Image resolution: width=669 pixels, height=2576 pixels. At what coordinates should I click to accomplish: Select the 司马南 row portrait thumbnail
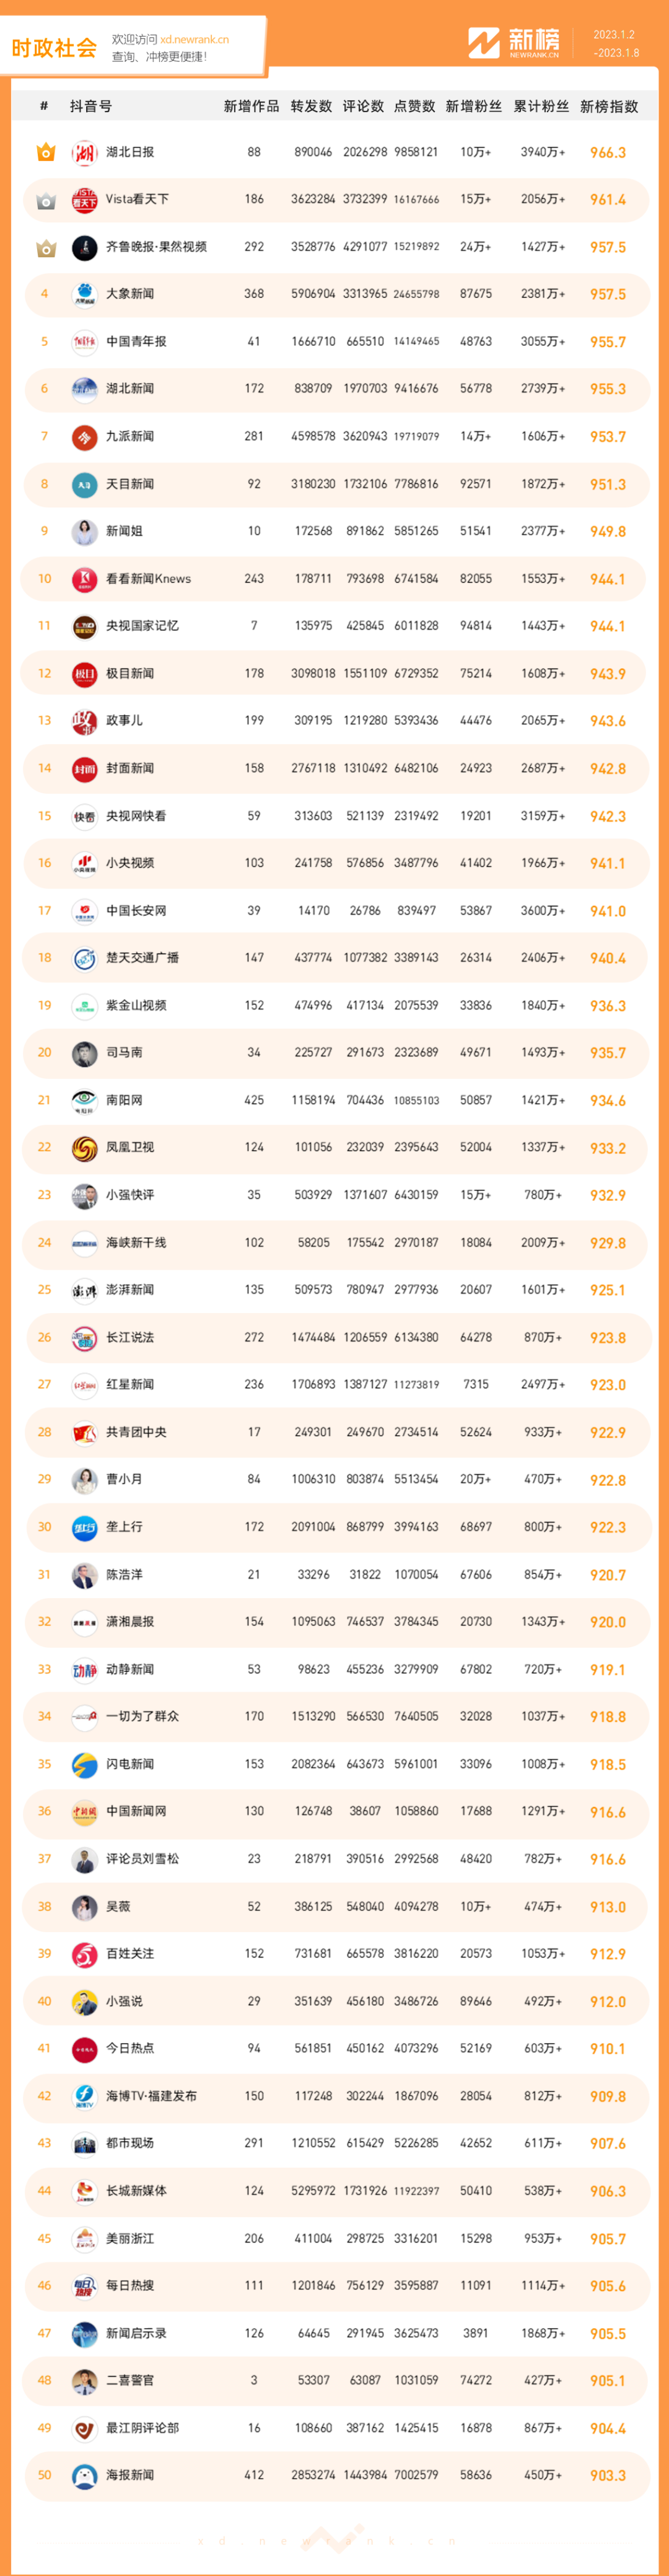(x=84, y=1053)
